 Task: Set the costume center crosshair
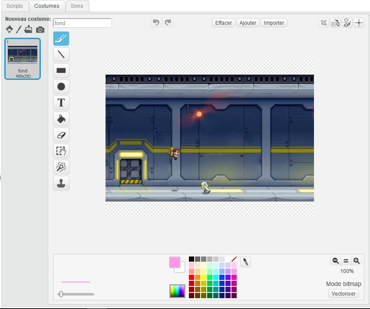(359, 23)
